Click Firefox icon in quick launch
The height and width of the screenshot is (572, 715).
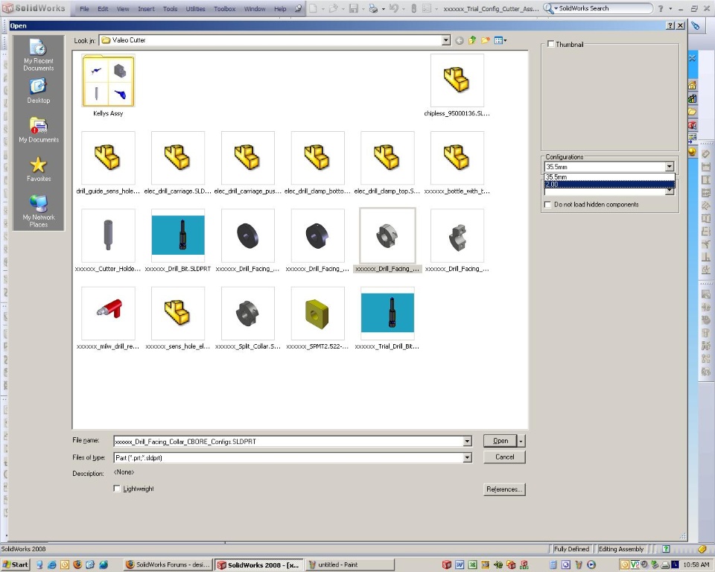77,565
